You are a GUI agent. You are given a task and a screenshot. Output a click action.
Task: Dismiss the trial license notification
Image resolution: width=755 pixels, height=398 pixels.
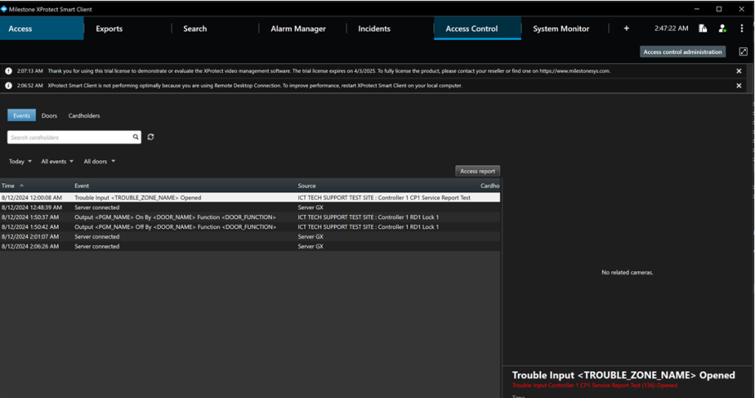[739, 71]
